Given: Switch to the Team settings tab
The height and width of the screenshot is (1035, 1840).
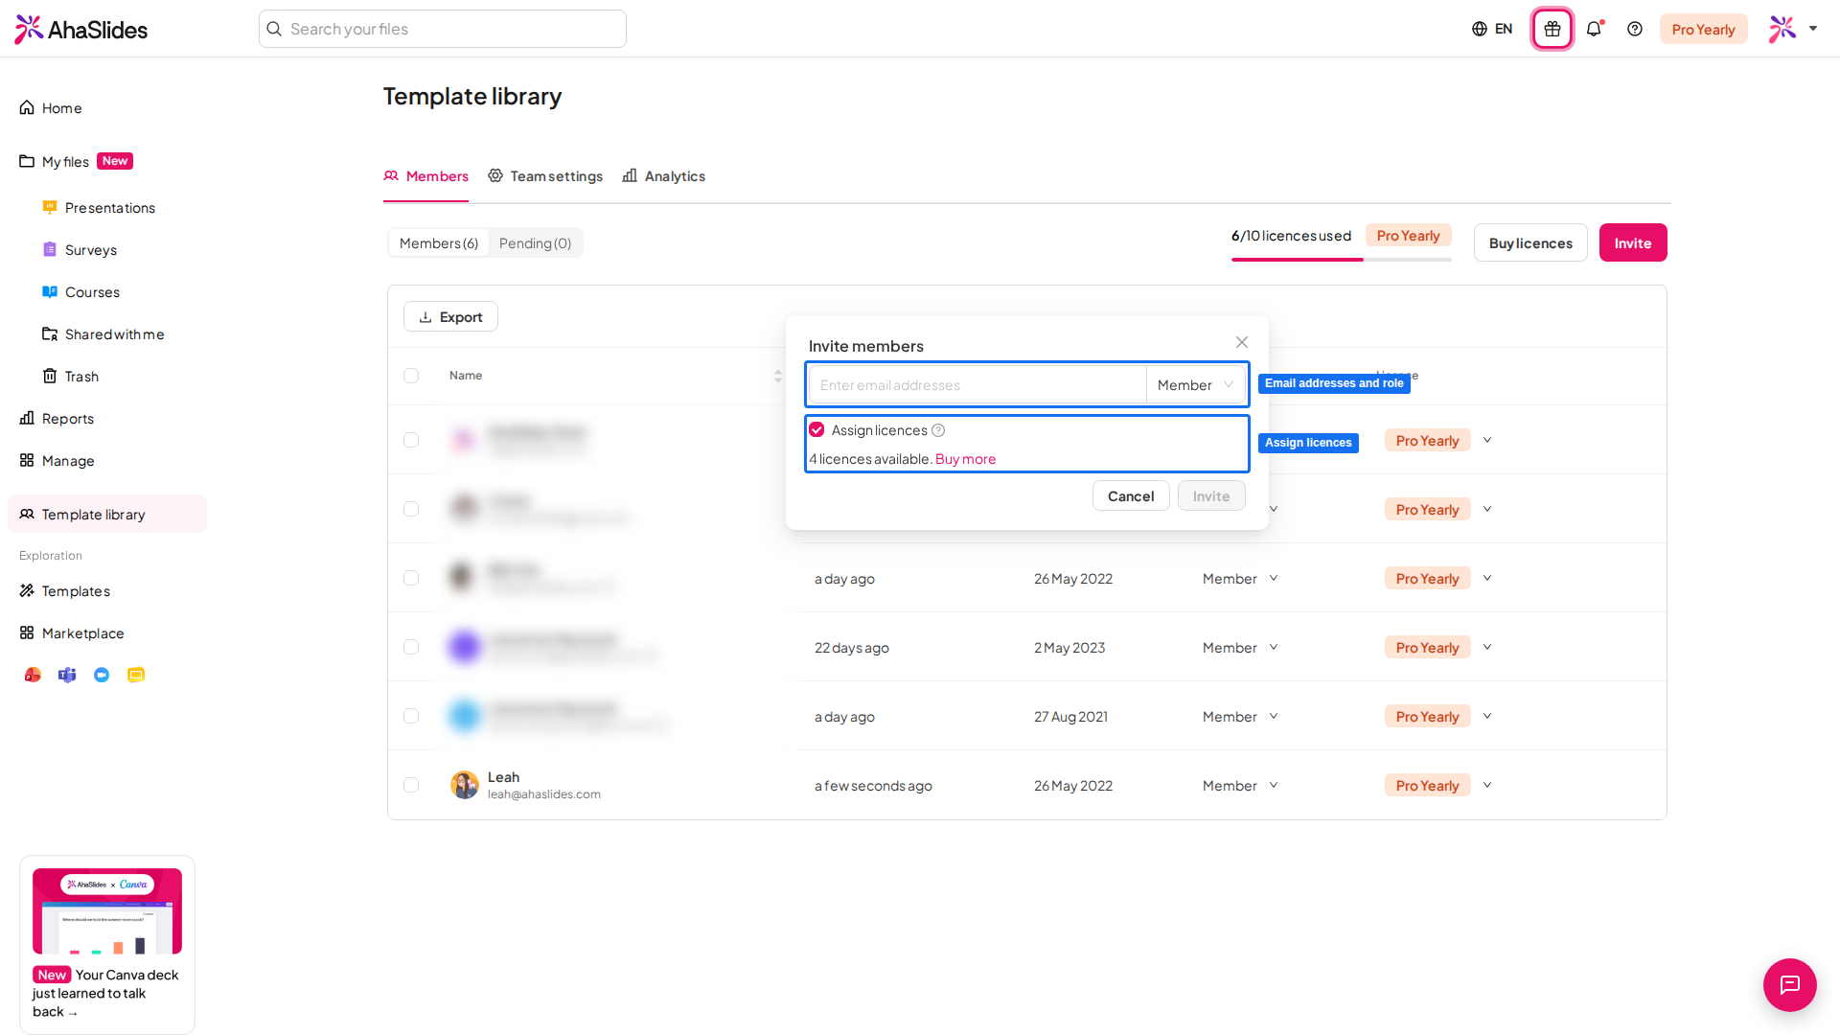Looking at the screenshot, I should pyautogui.click(x=545, y=176).
